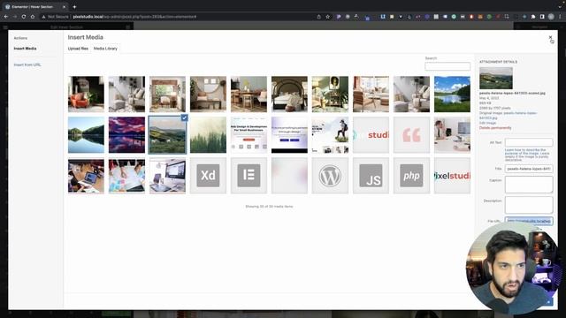Screen dimensions: 566x318
Task: Click the Elementor panel hamburger menu icon
Action: click(5, 27)
